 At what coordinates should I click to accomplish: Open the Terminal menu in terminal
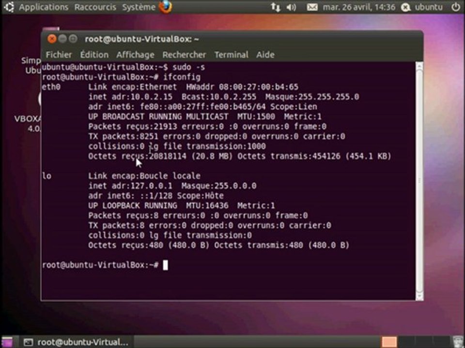(x=232, y=55)
